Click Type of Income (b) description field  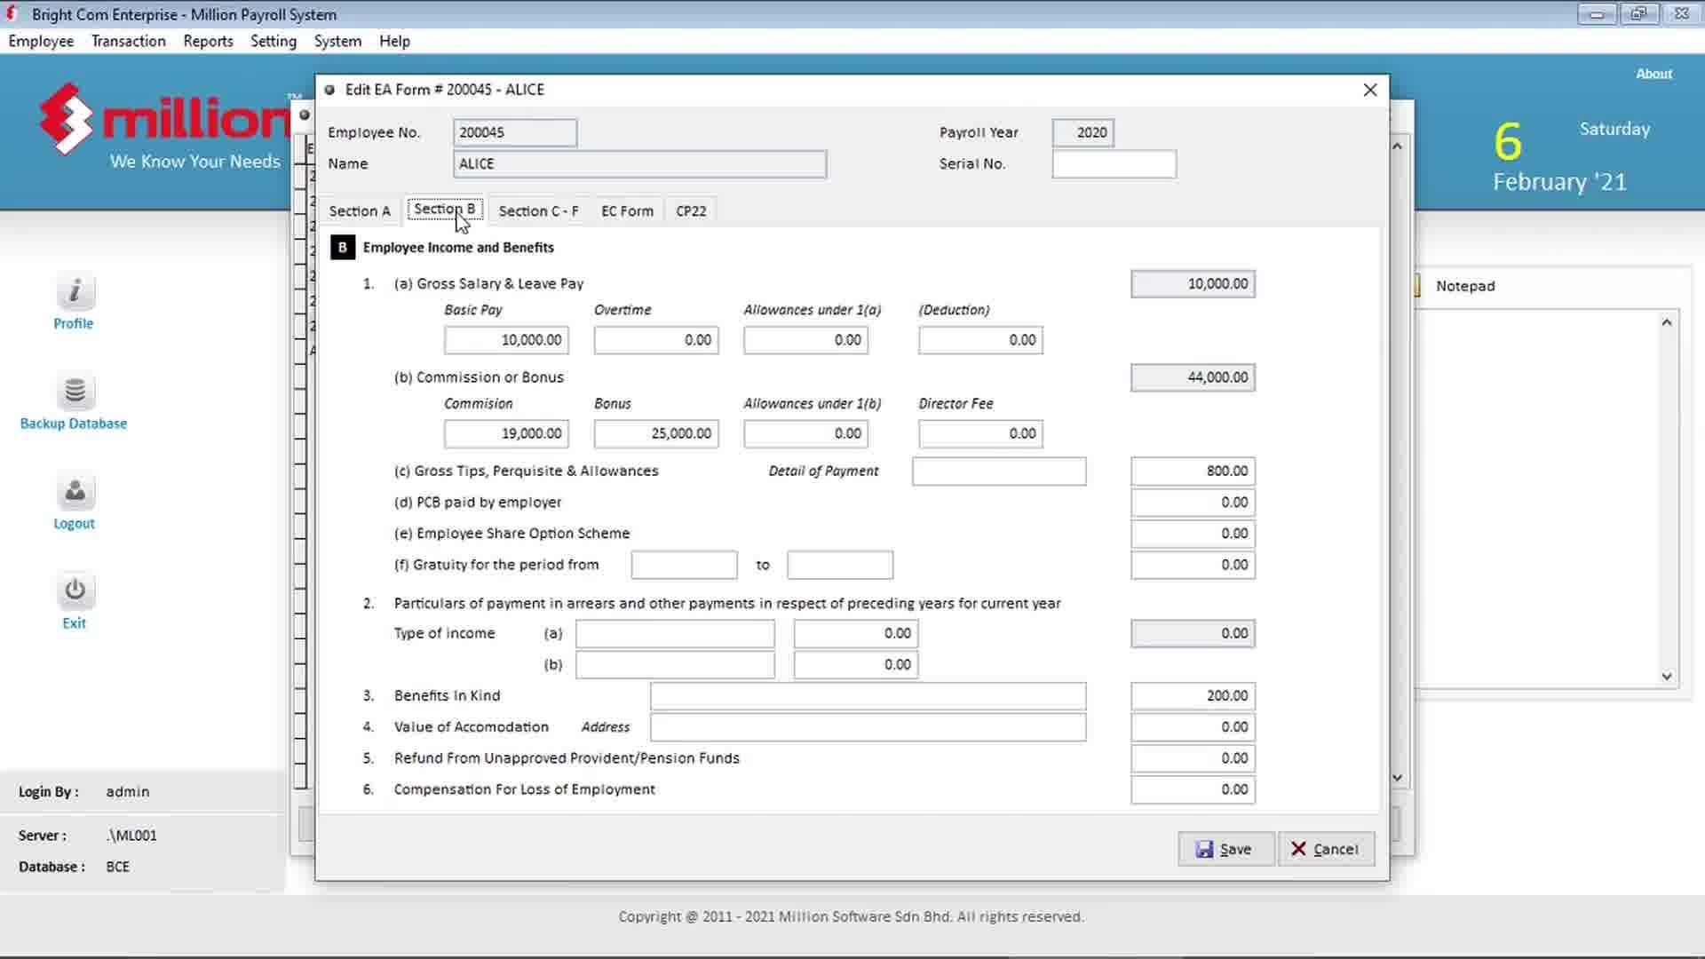click(x=675, y=665)
